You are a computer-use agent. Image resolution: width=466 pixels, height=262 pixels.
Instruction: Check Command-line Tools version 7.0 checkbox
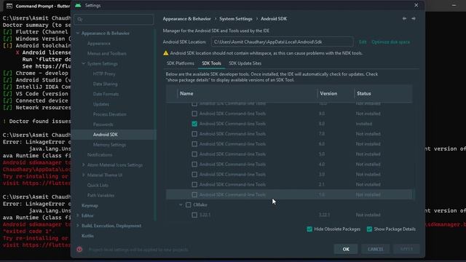click(x=194, y=134)
